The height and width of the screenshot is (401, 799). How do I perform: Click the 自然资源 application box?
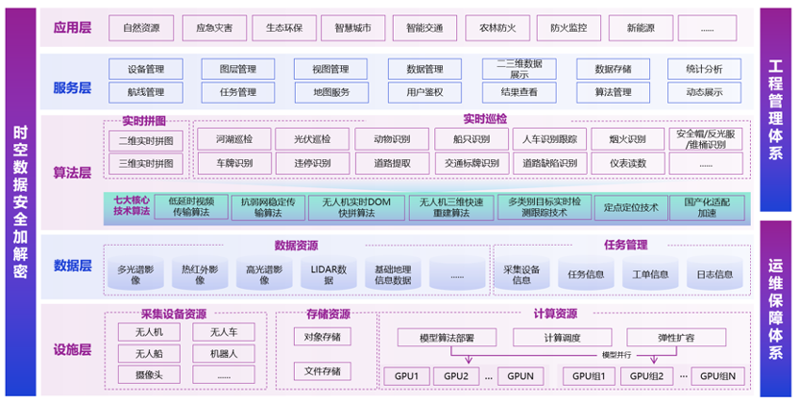click(140, 28)
